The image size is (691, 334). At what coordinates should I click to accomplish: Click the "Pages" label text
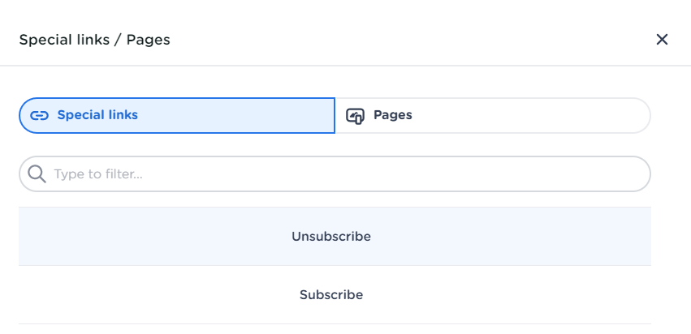coord(393,115)
